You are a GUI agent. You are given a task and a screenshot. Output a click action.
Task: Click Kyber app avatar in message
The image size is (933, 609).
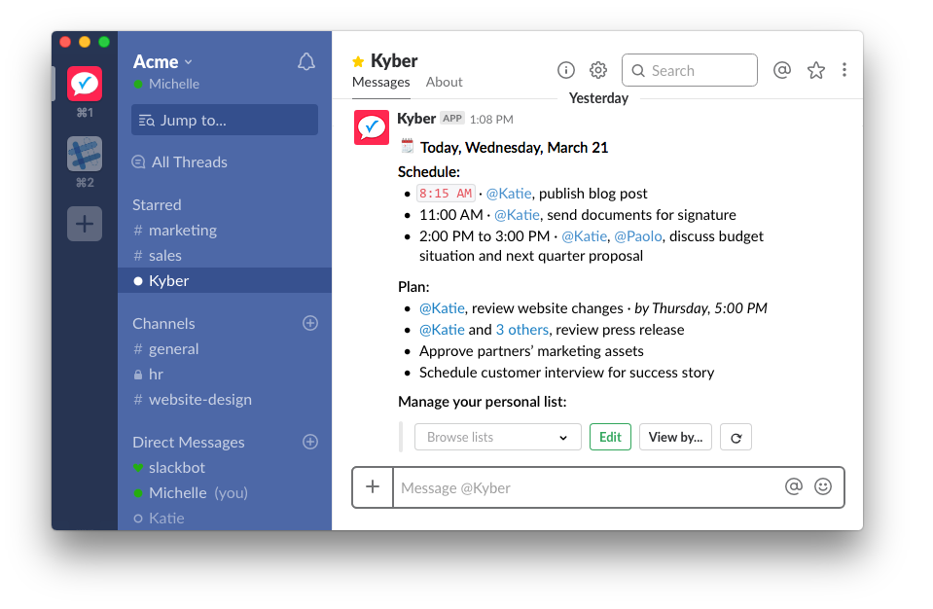372,127
